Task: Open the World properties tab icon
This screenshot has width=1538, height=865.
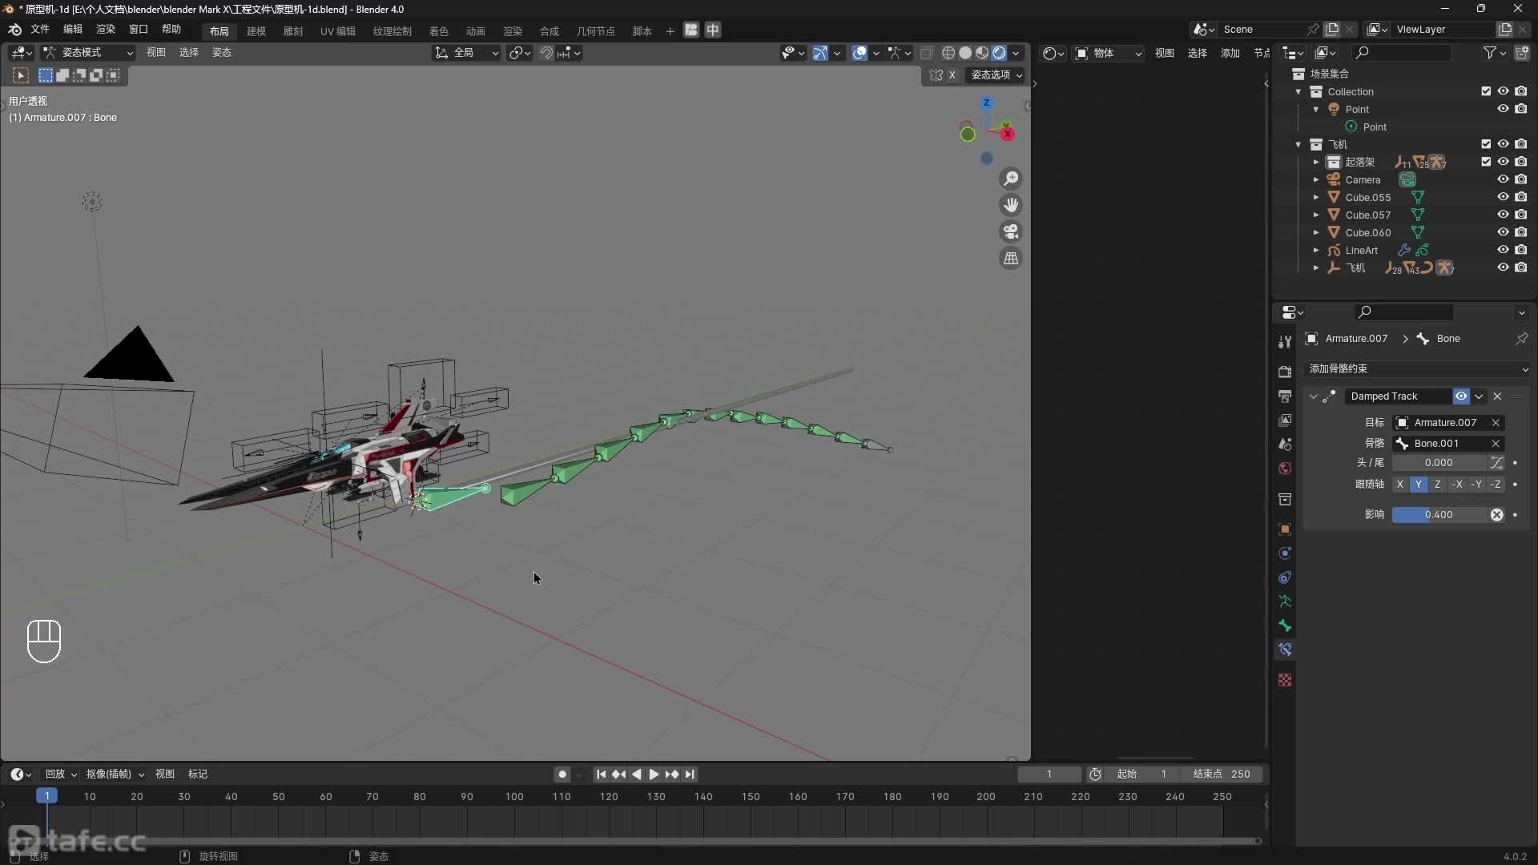Action: coord(1285,468)
